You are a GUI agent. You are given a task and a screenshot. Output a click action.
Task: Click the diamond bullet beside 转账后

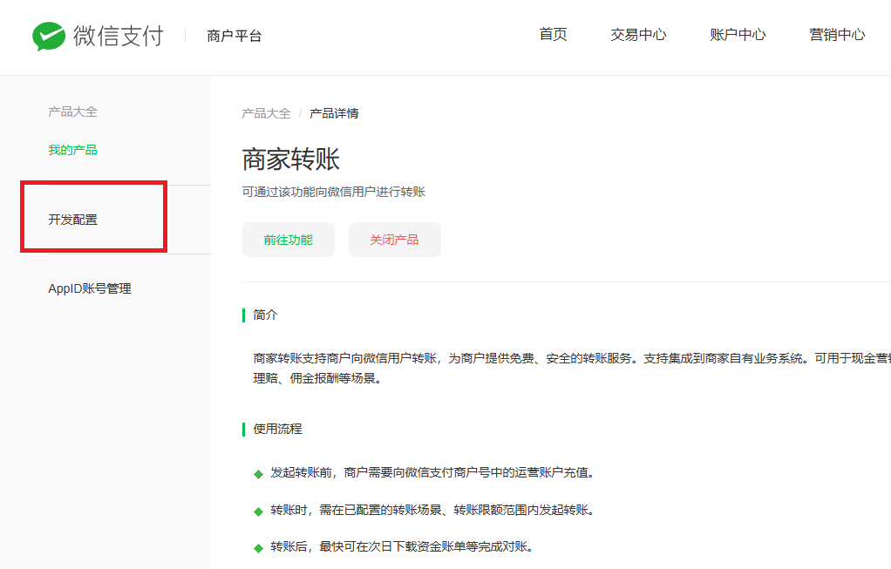(258, 548)
